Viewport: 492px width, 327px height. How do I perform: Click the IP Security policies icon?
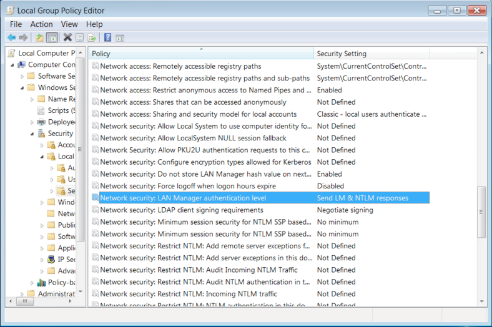[x=51, y=259]
